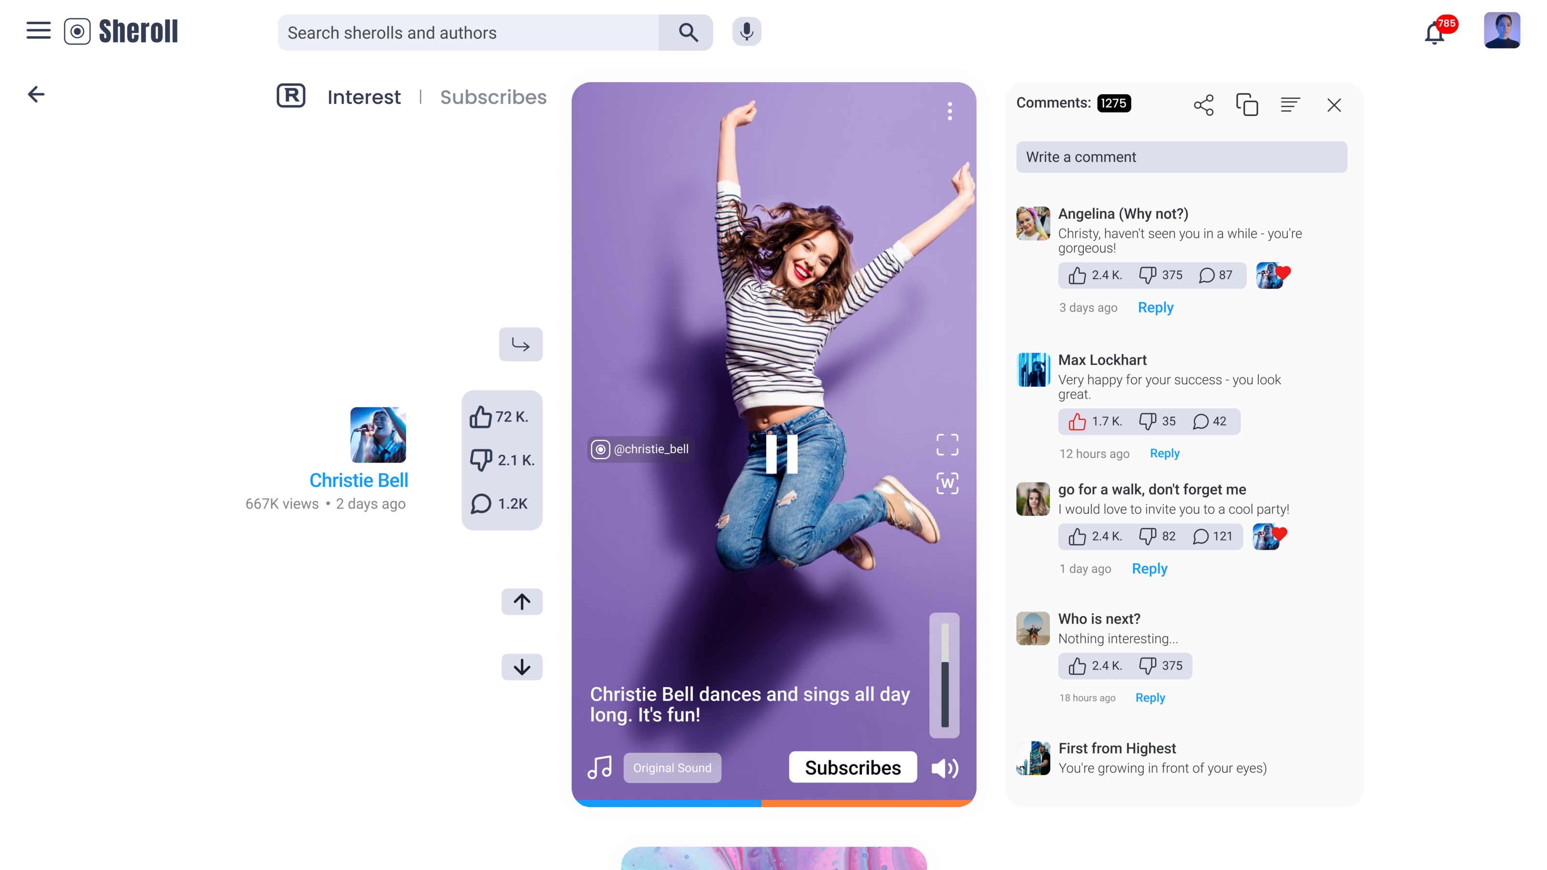1547x870 pixels.
Task: Go to previous sheroll with up arrow
Action: pyautogui.click(x=521, y=602)
